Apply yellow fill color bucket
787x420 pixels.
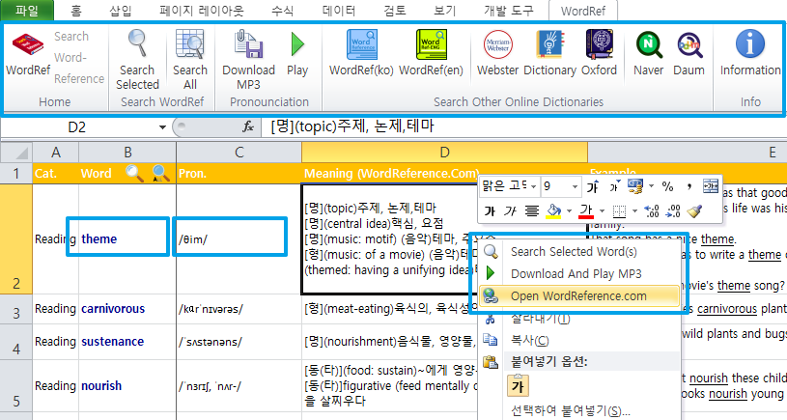(x=553, y=211)
